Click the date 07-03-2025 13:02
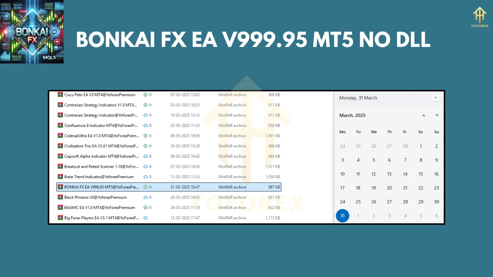Image resolution: width=493 pixels, height=277 pixels. (185, 95)
